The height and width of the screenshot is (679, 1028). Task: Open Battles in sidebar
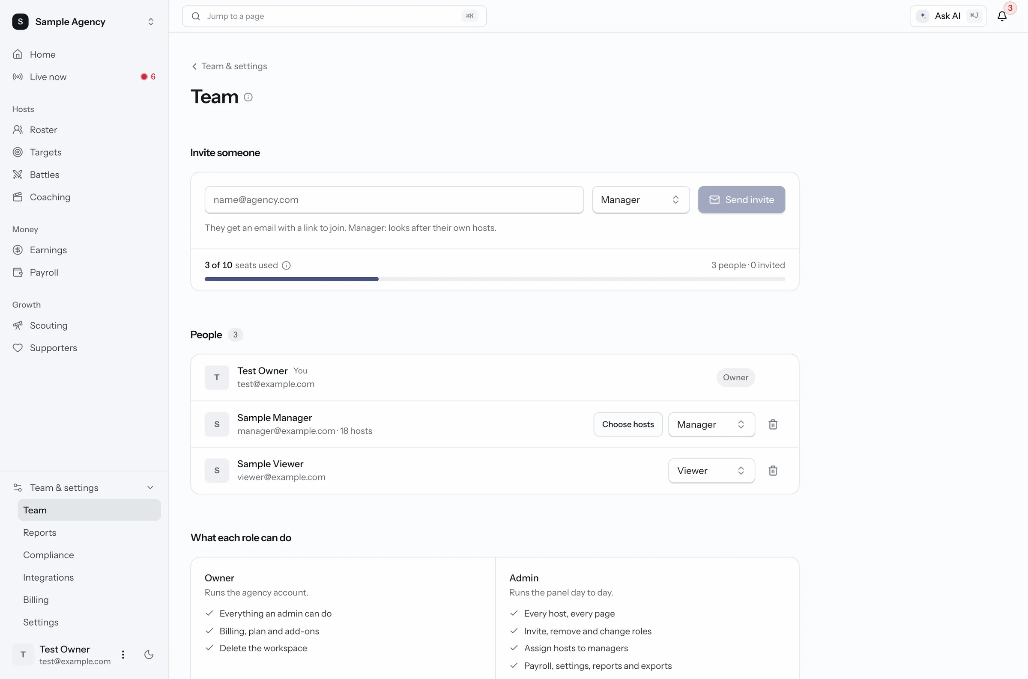point(84,175)
